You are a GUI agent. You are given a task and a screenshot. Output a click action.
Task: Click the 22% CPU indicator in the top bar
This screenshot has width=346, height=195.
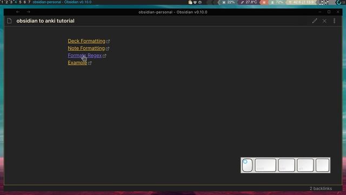pyautogui.click(x=229, y=2)
